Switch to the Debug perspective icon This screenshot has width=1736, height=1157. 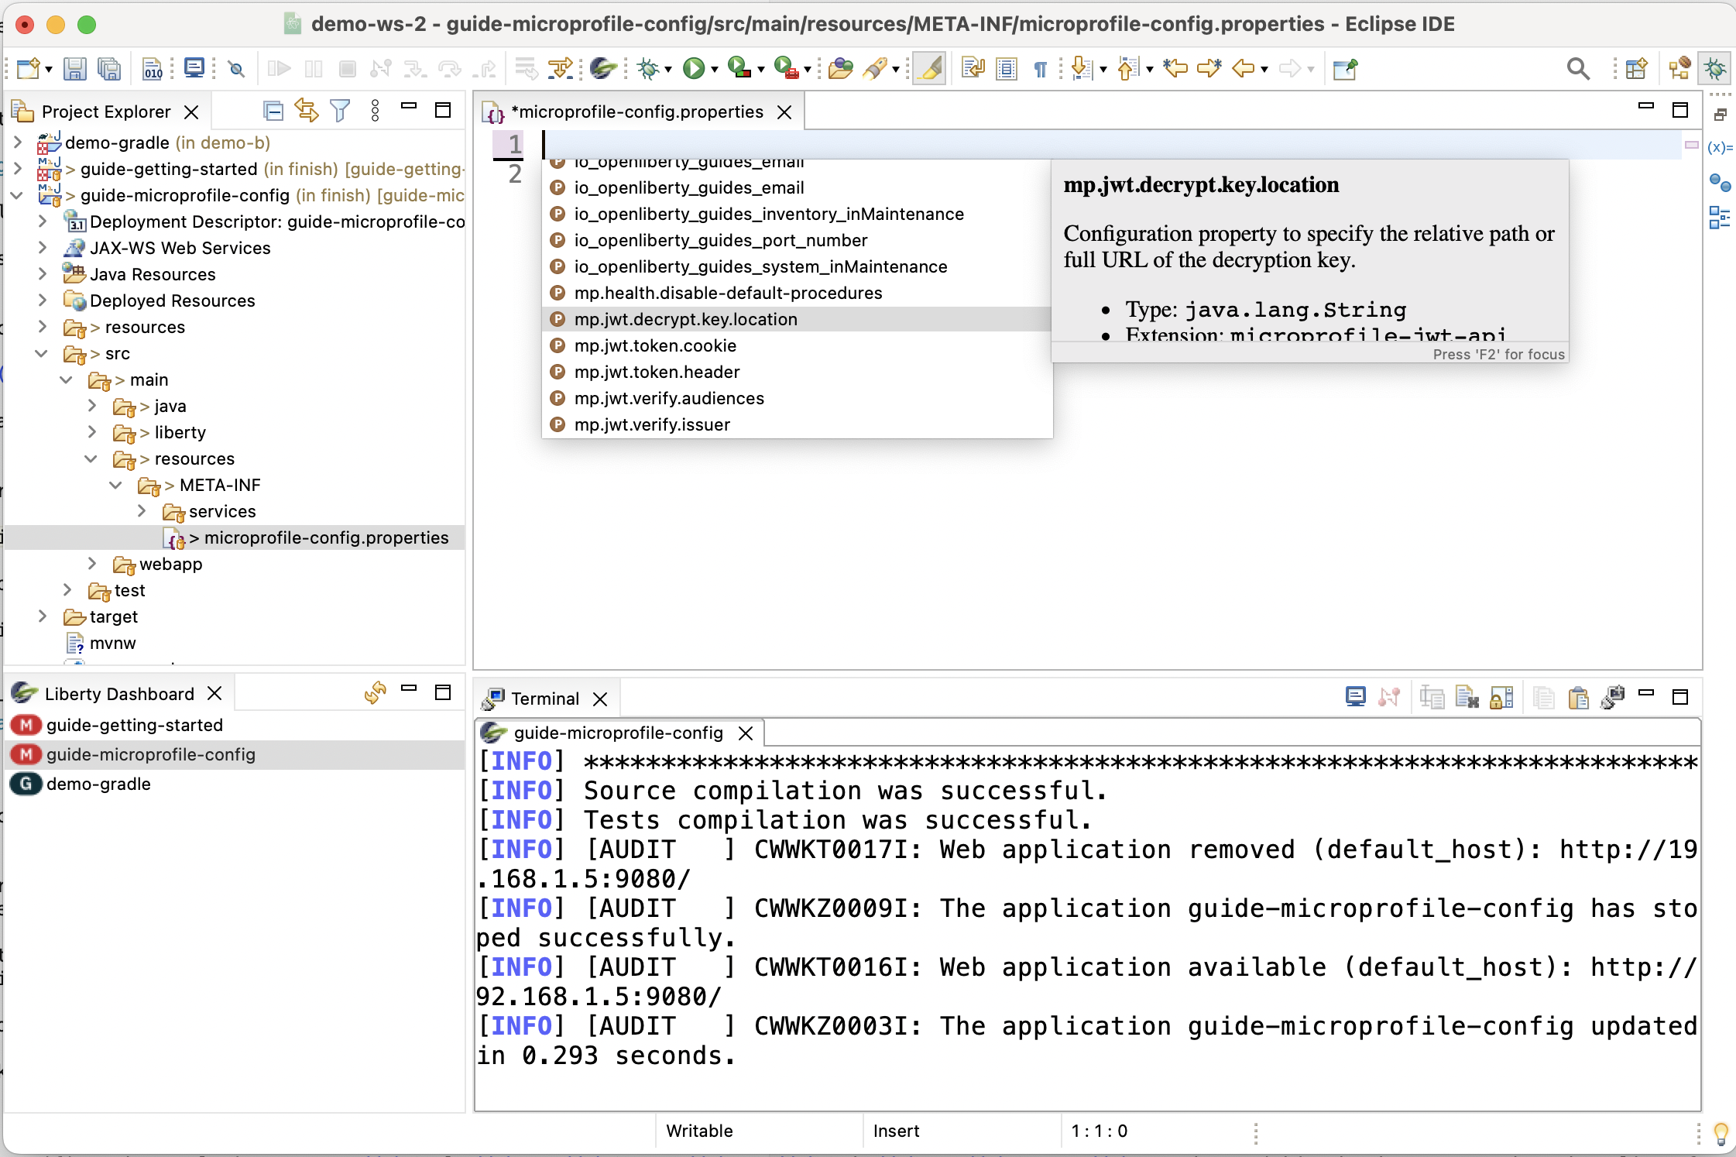(1715, 69)
